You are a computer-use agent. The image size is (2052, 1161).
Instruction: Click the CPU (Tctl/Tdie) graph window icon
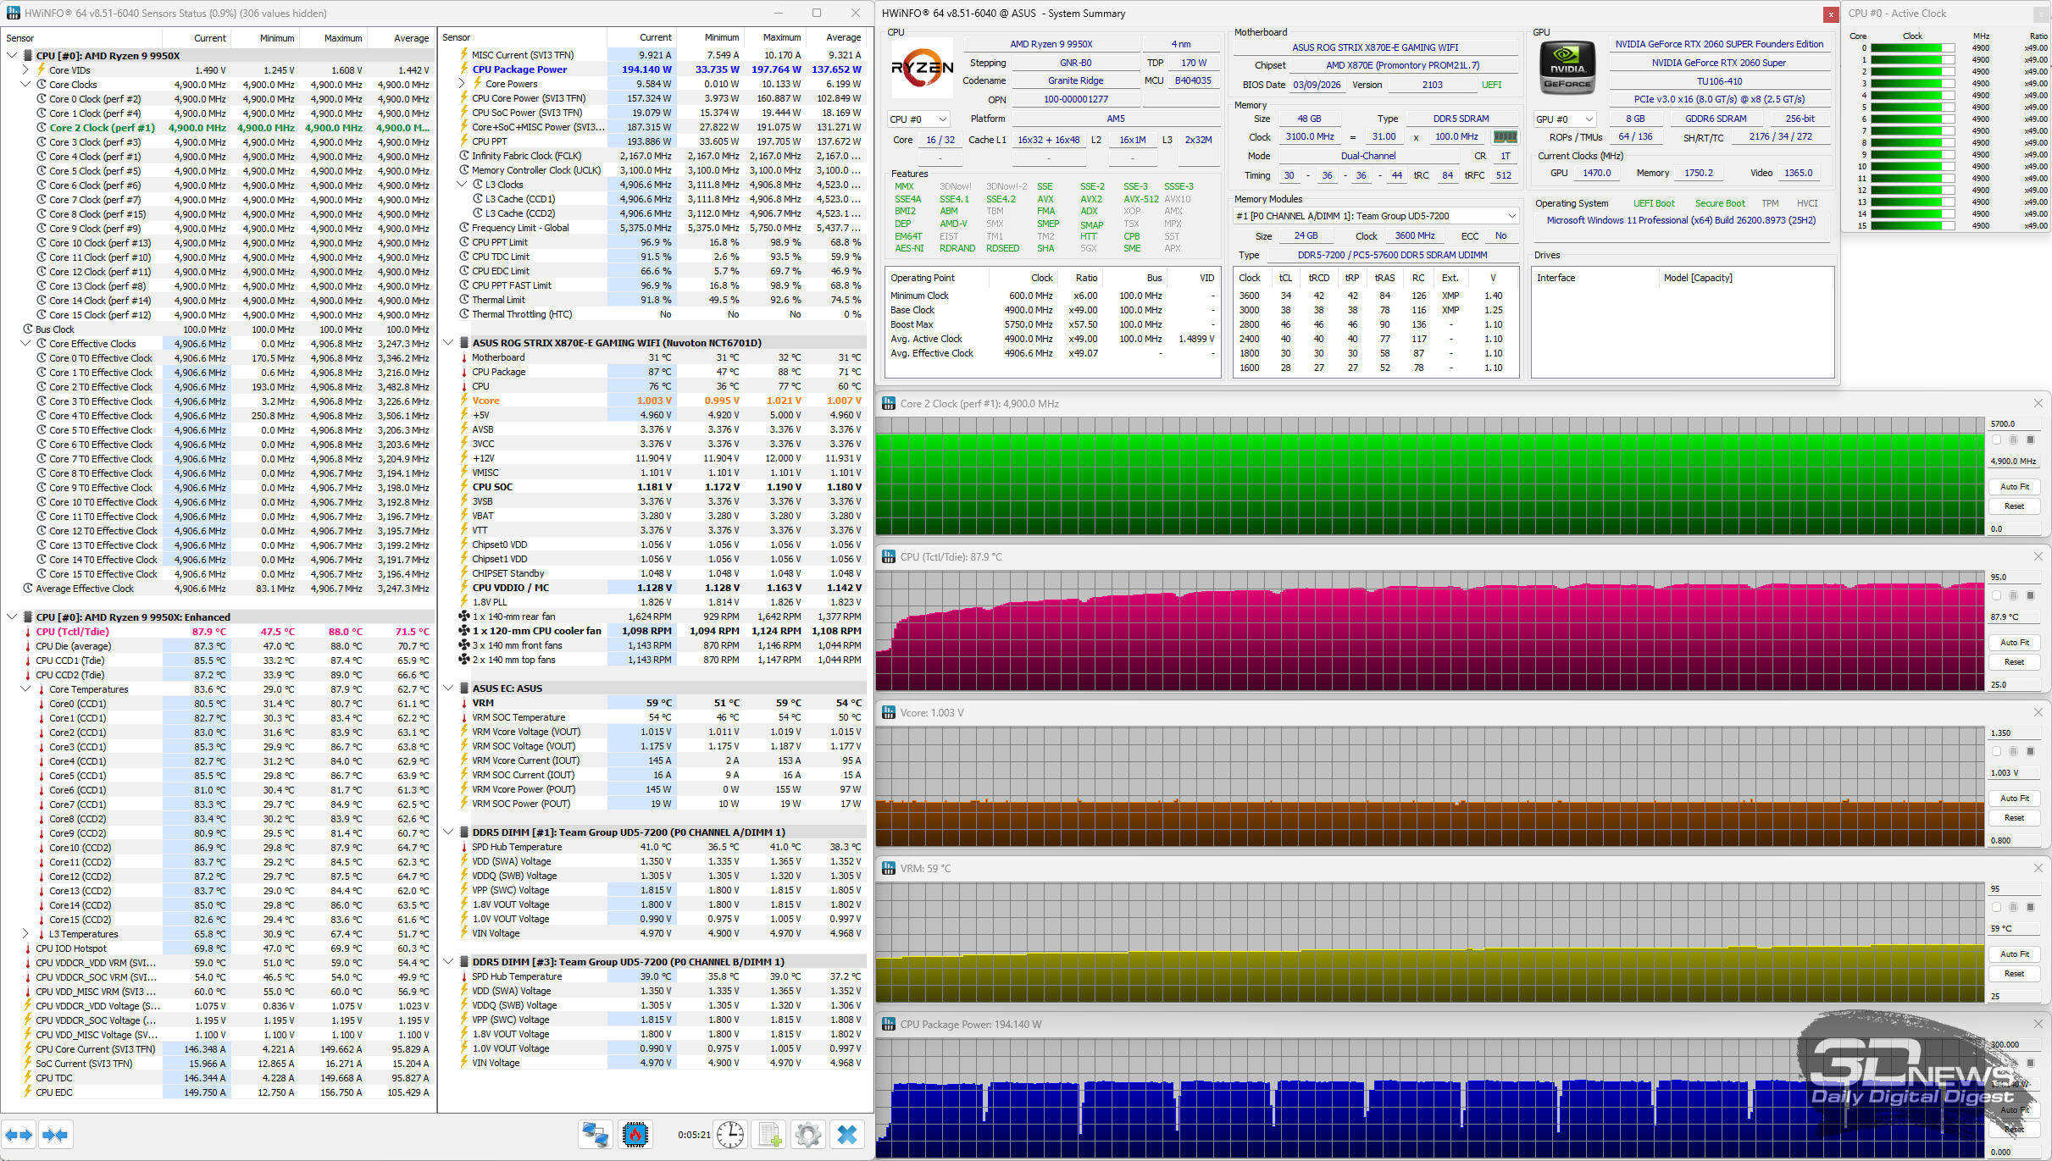point(889,557)
